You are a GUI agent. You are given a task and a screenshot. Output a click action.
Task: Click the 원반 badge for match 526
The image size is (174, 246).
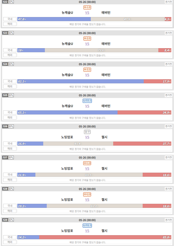87,132
